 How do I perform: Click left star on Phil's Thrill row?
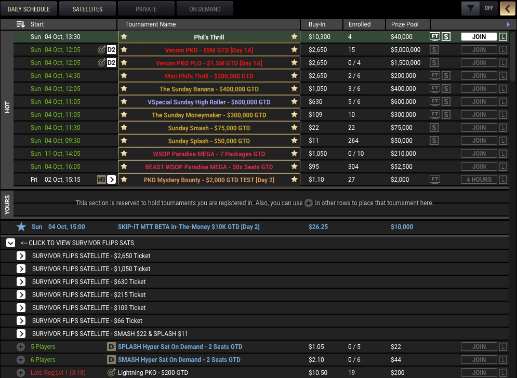click(x=124, y=36)
